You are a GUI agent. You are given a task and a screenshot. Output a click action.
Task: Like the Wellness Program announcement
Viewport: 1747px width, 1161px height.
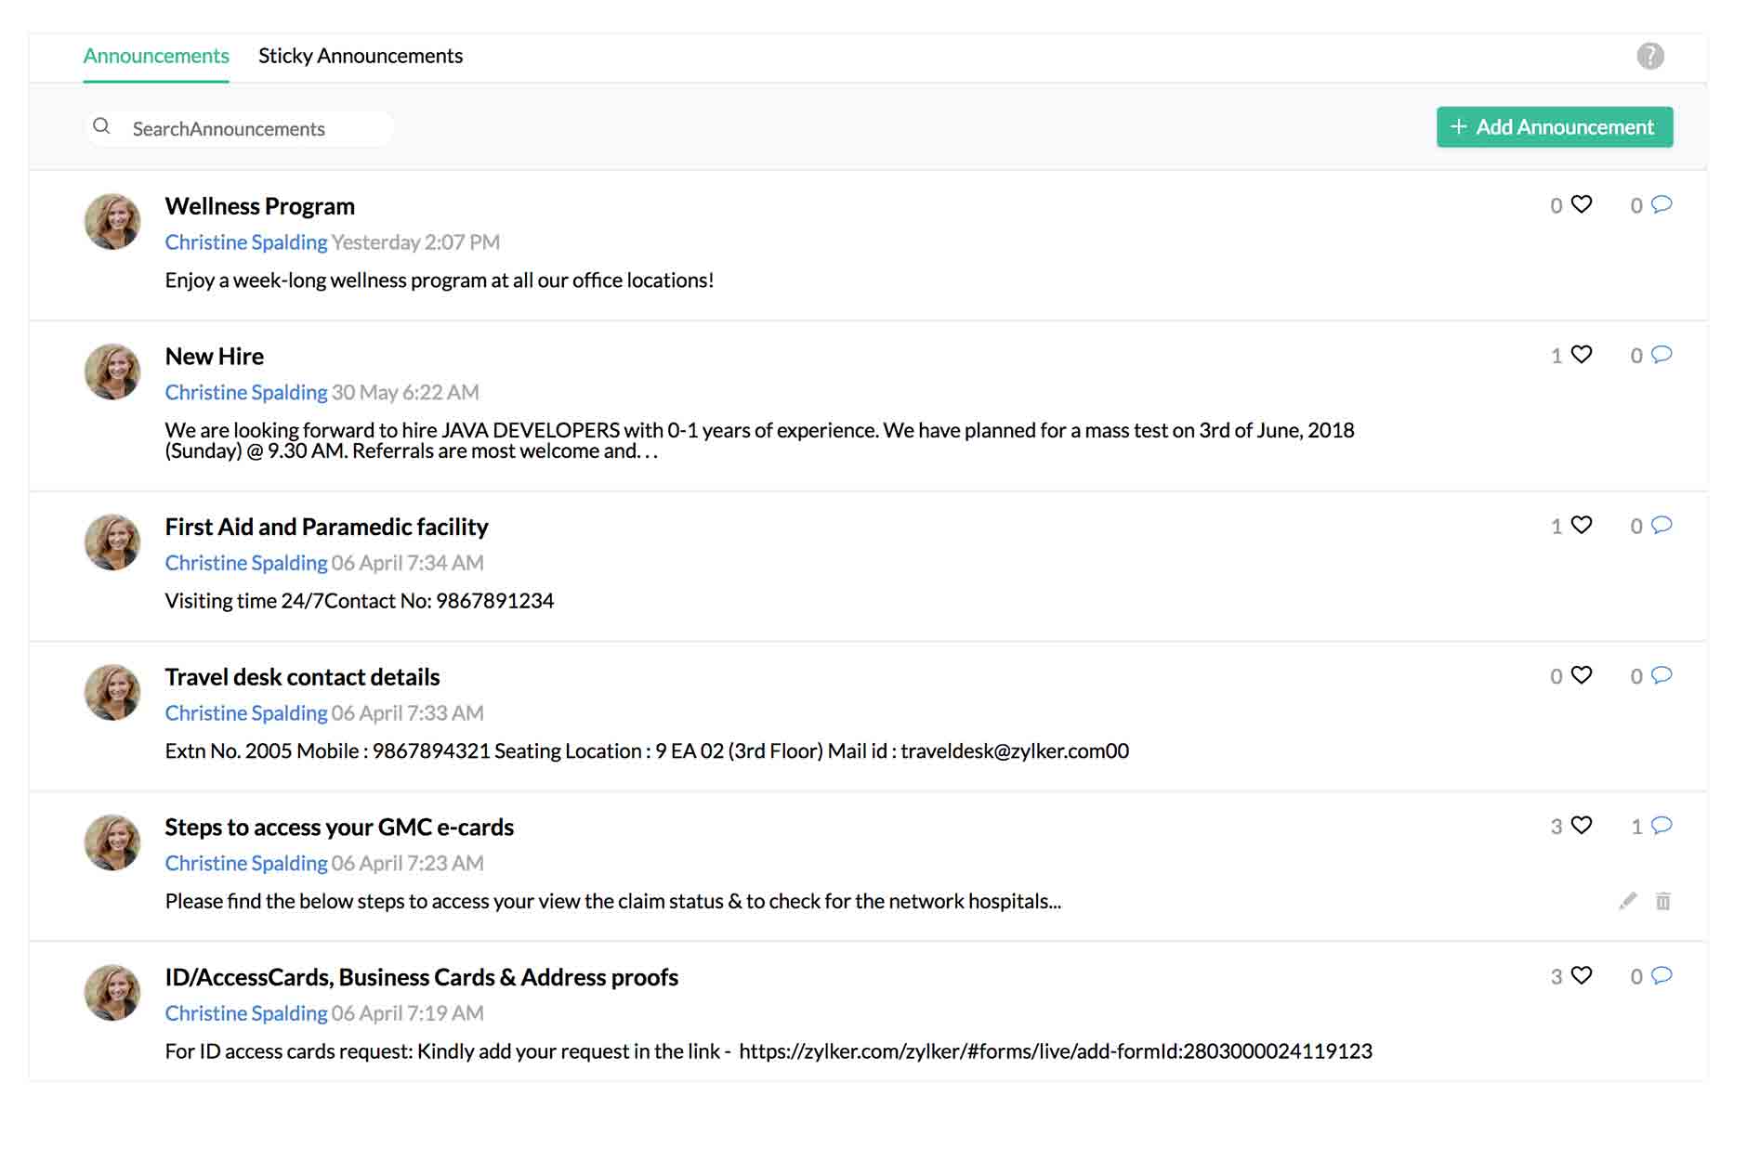point(1580,205)
